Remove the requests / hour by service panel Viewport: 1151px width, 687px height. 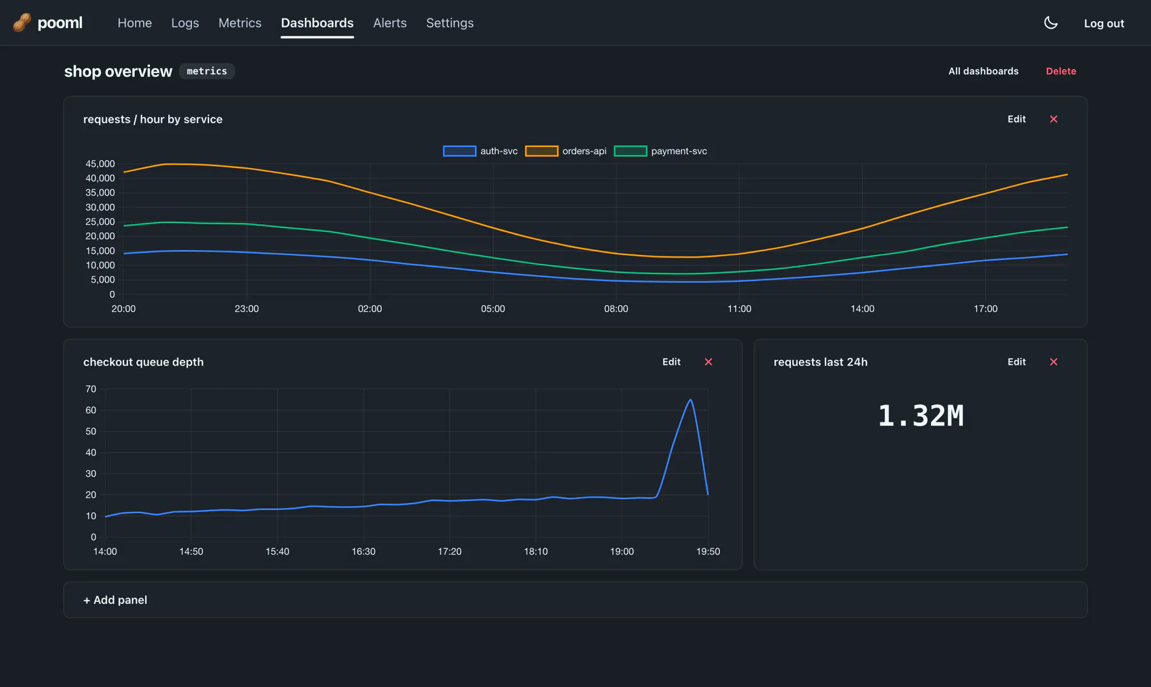tap(1054, 120)
